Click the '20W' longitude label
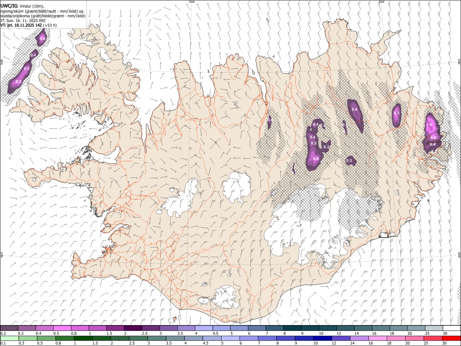The width and height of the screenshot is (461, 346). pos(192,2)
